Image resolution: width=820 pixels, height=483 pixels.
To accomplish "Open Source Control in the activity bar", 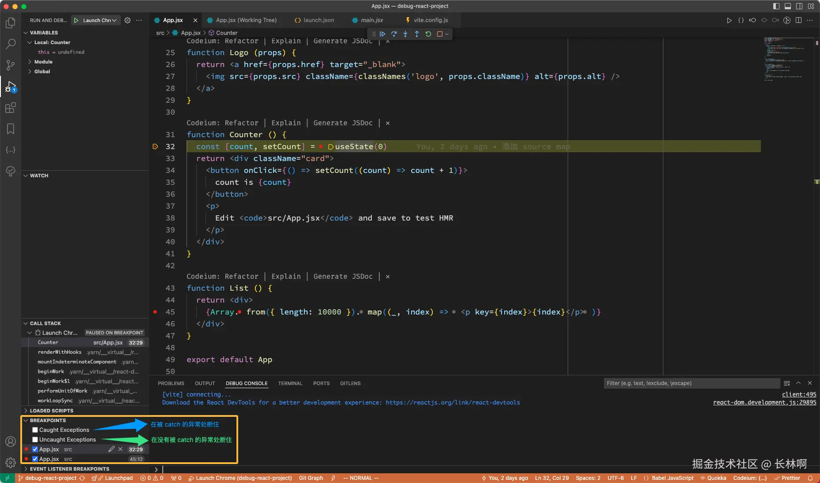I will 11,65.
